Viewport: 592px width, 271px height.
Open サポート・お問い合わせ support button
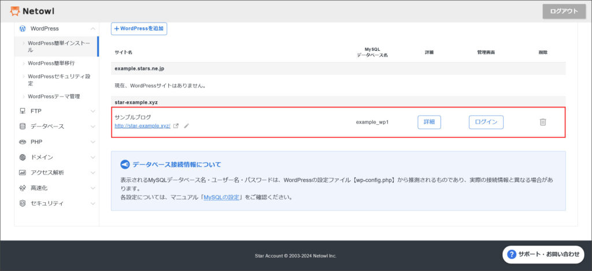[543, 254]
